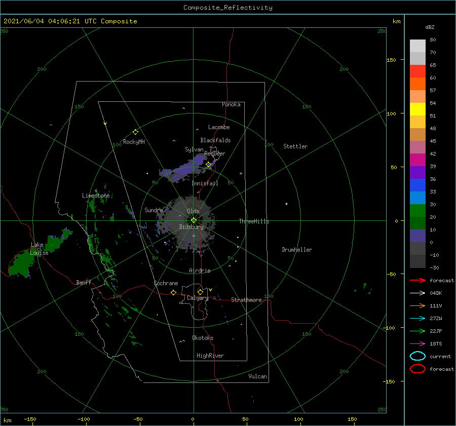Click the Ponoka town label
The image size is (456, 426).
point(231,104)
